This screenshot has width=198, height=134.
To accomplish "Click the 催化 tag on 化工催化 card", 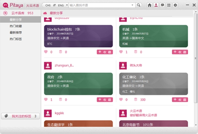I will tap(132, 92).
